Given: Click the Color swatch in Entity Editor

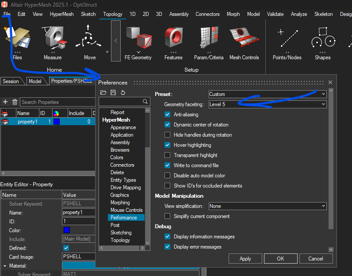Looking at the screenshot, I should click(x=67, y=230).
